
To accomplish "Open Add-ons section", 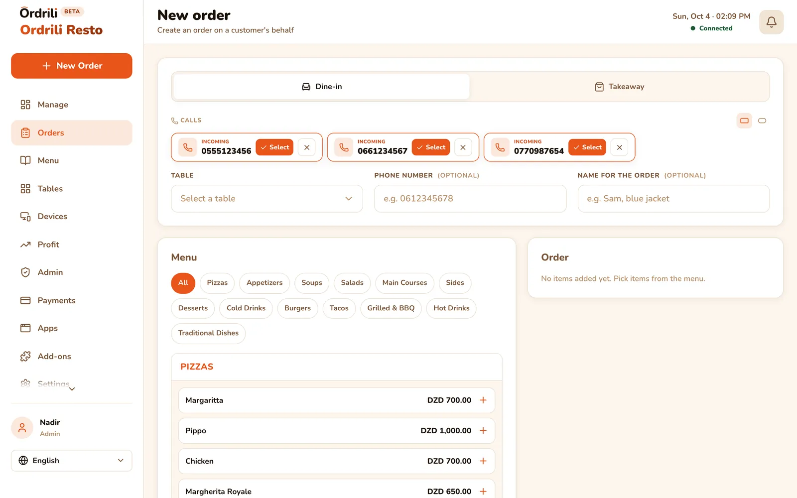I will [x=72, y=357].
